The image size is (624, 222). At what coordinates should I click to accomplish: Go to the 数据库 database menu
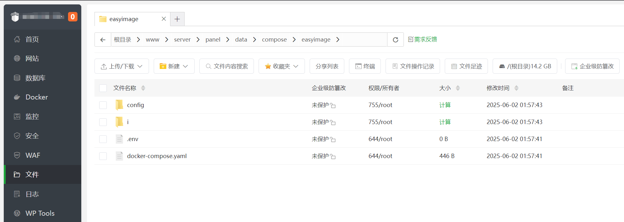pyautogui.click(x=35, y=78)
